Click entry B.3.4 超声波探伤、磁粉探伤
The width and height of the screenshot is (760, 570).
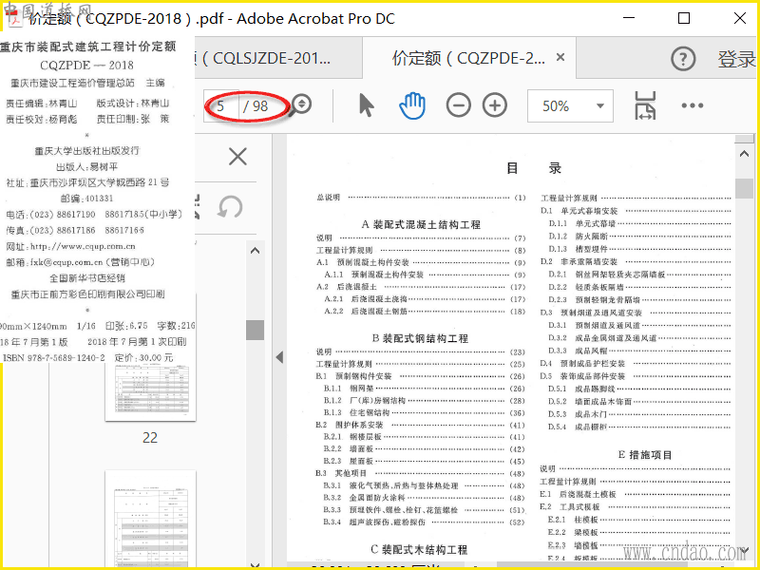click(425, 522)
